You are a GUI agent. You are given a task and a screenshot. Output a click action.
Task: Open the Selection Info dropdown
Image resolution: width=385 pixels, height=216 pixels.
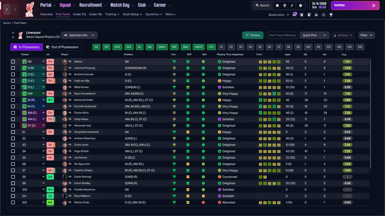(x=79, y=35)
